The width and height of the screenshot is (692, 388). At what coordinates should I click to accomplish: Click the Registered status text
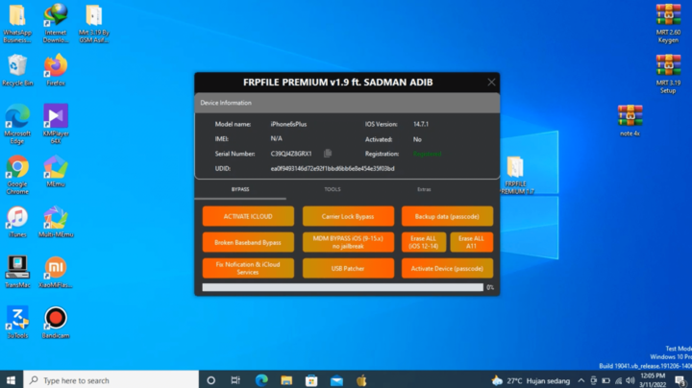[x=427, y=154]
